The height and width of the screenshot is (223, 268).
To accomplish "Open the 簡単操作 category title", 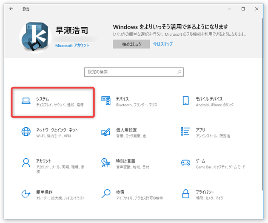I will pyautogui.click(x=44, y=192).
